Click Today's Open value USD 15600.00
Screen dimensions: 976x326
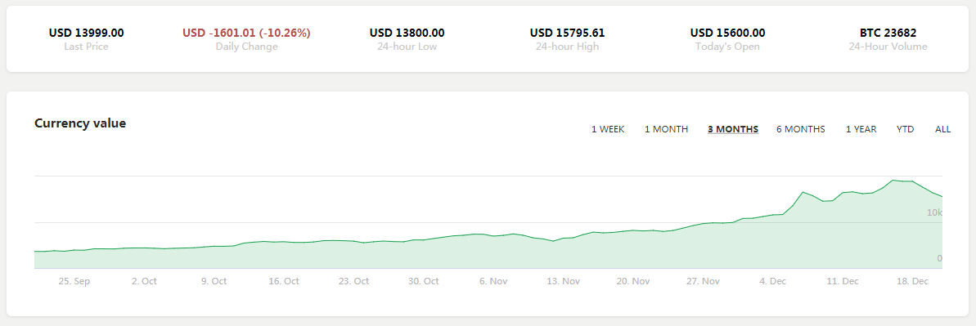point(727,33)
